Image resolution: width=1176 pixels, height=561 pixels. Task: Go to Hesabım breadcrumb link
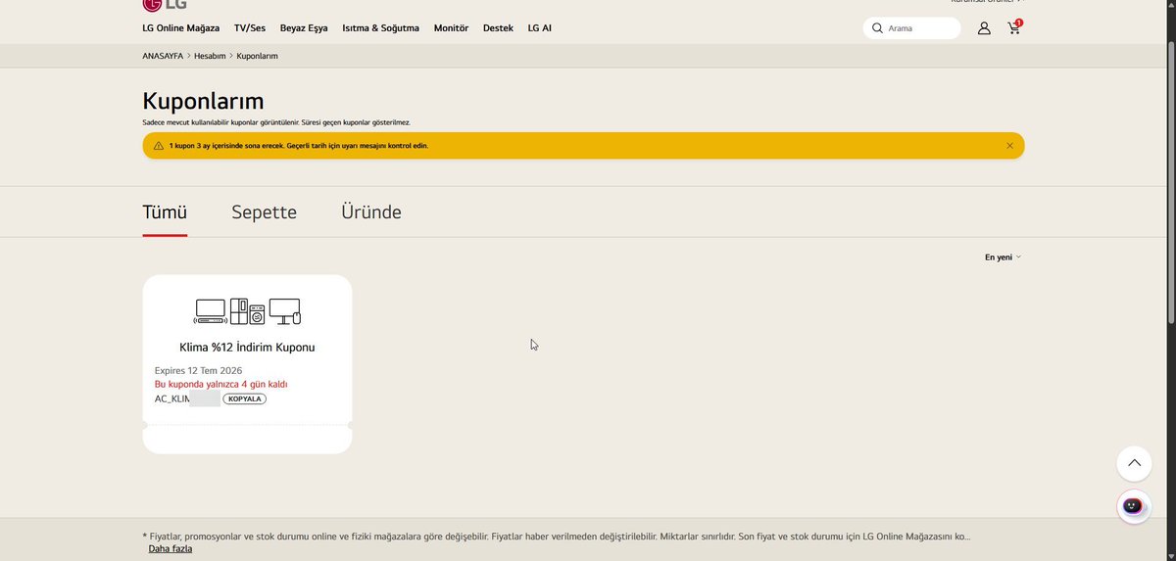[210, 56]
